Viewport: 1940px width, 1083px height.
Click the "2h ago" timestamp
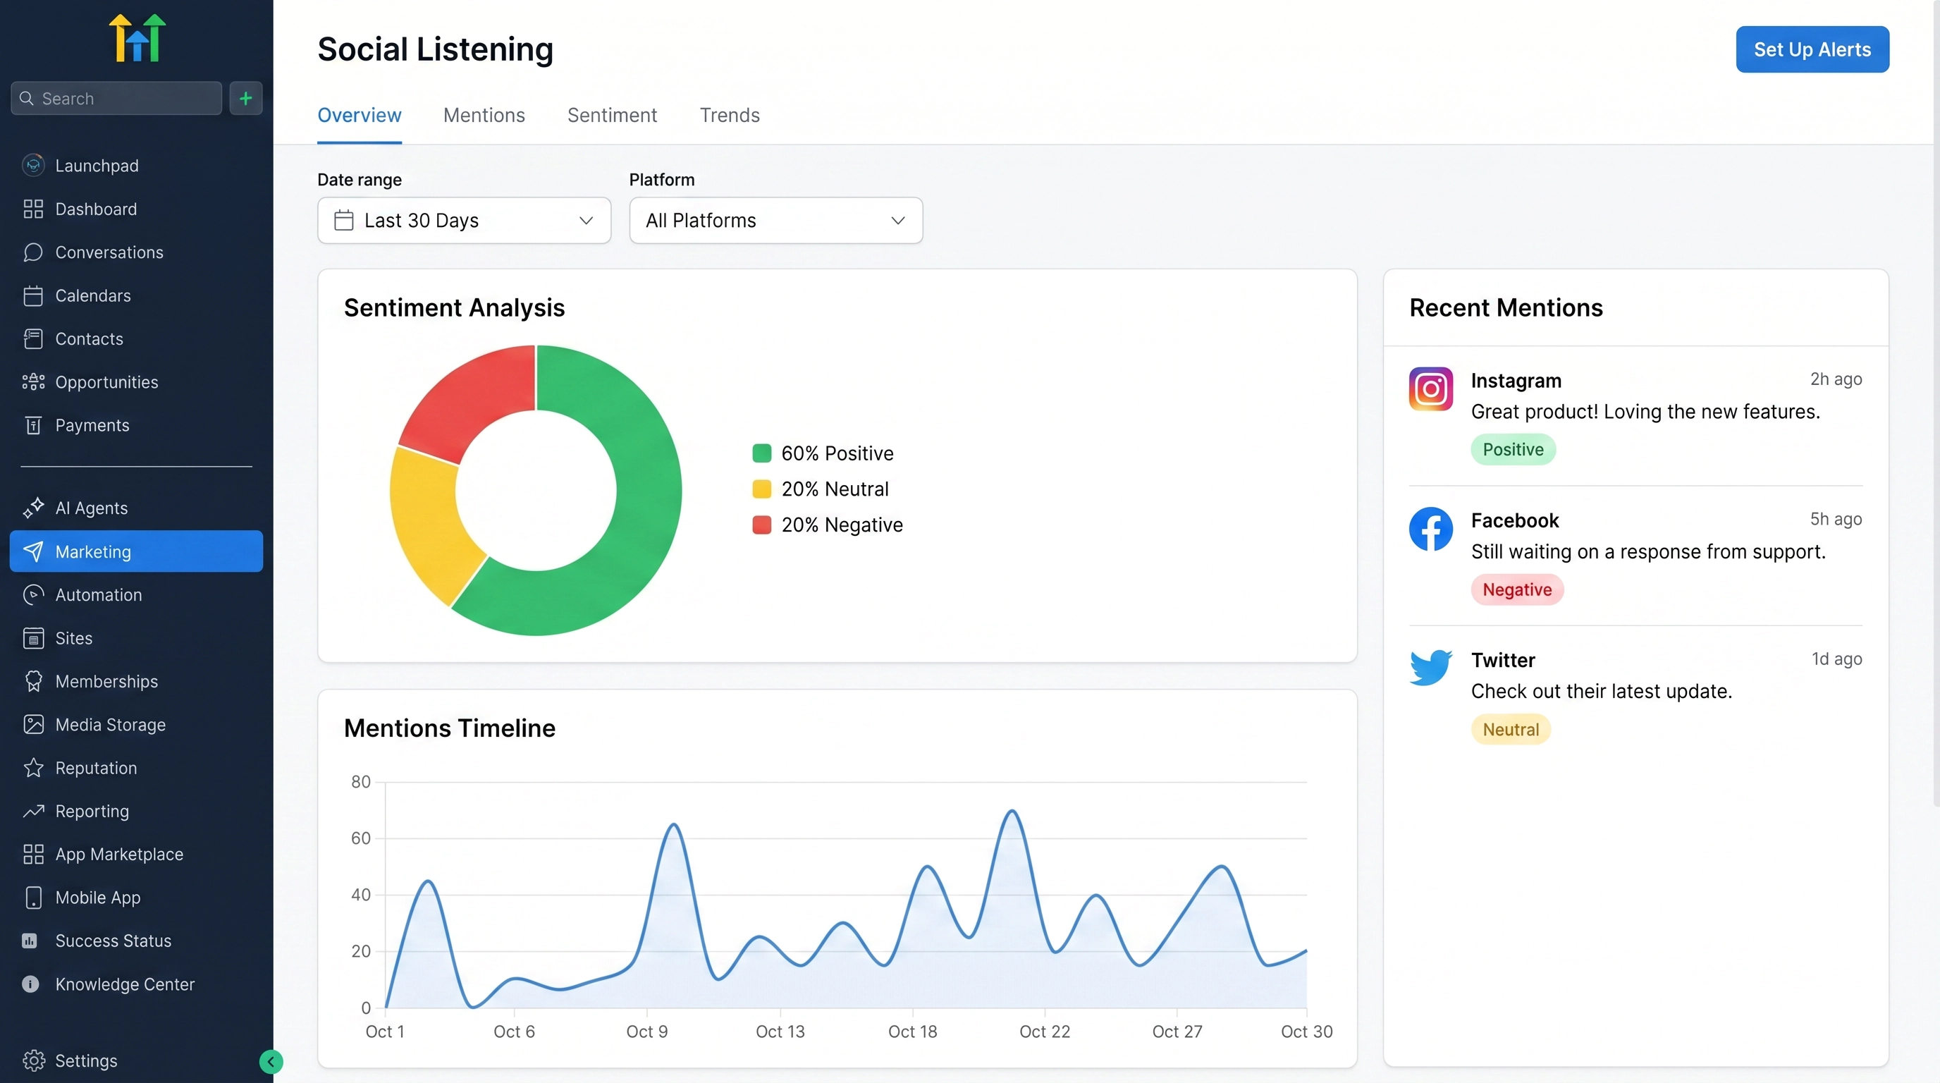click(x=1836, y=379)
